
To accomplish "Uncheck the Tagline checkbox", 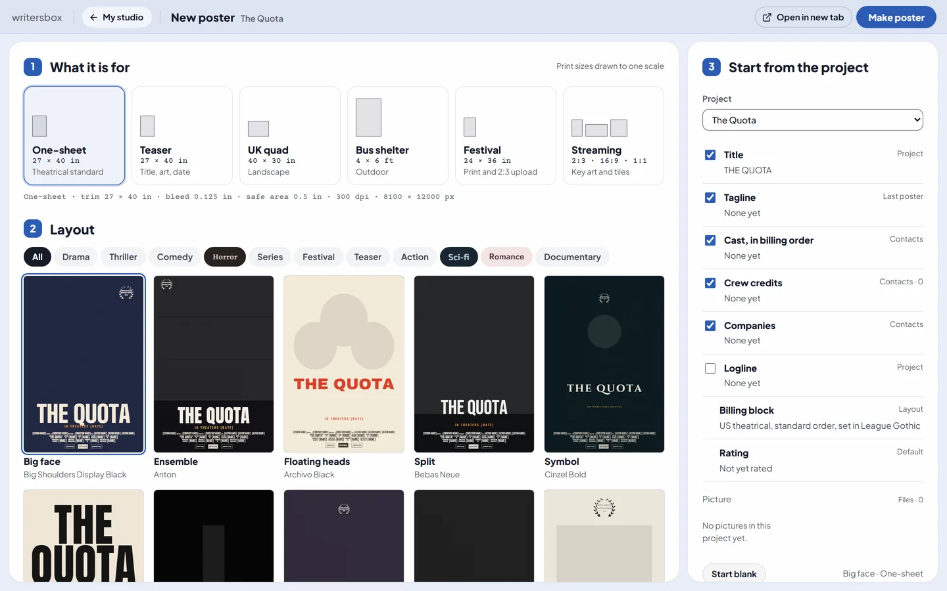I will point(710,198).
